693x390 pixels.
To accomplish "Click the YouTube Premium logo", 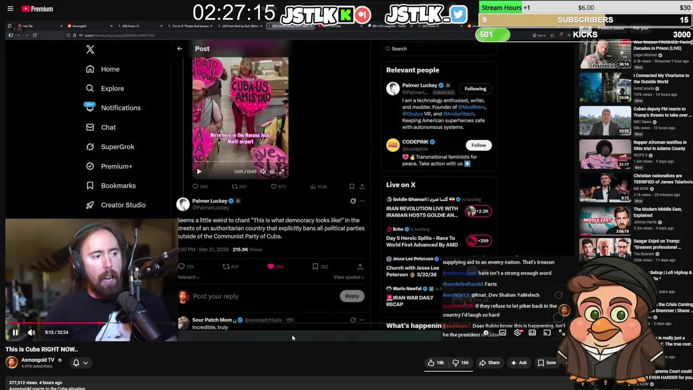I will pos(37,9).
